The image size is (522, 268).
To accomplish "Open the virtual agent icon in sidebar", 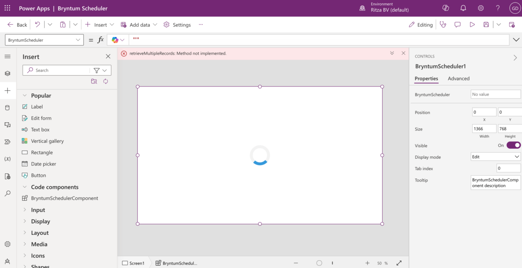I will (x=8, y=261).
